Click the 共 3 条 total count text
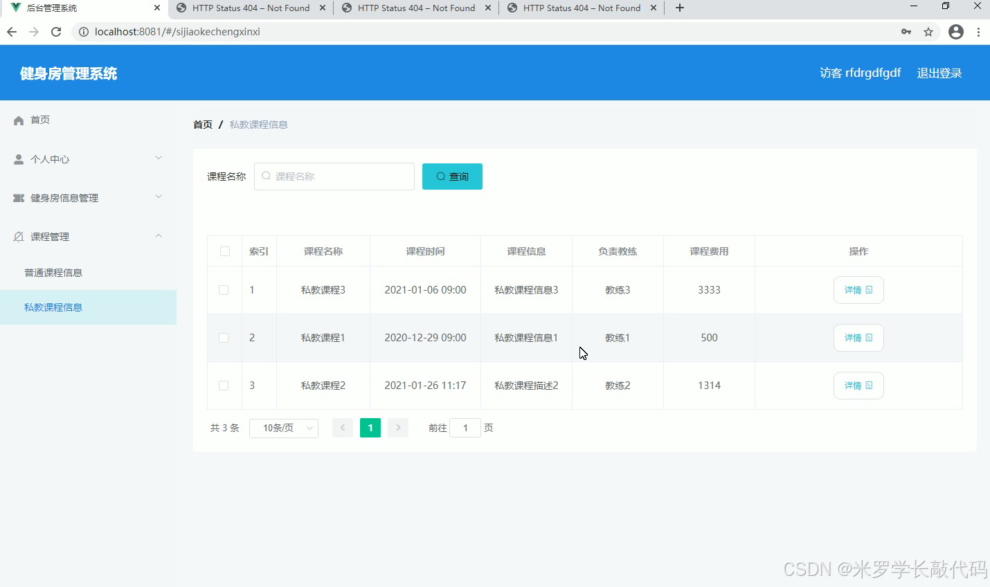The height and width of the screenshot is (587, 990). tap(225, 428)
